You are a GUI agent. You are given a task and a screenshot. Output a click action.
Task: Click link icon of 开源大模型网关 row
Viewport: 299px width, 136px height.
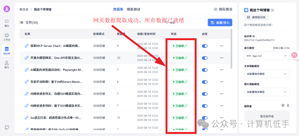pyautogui.click(x=27, y=58)
